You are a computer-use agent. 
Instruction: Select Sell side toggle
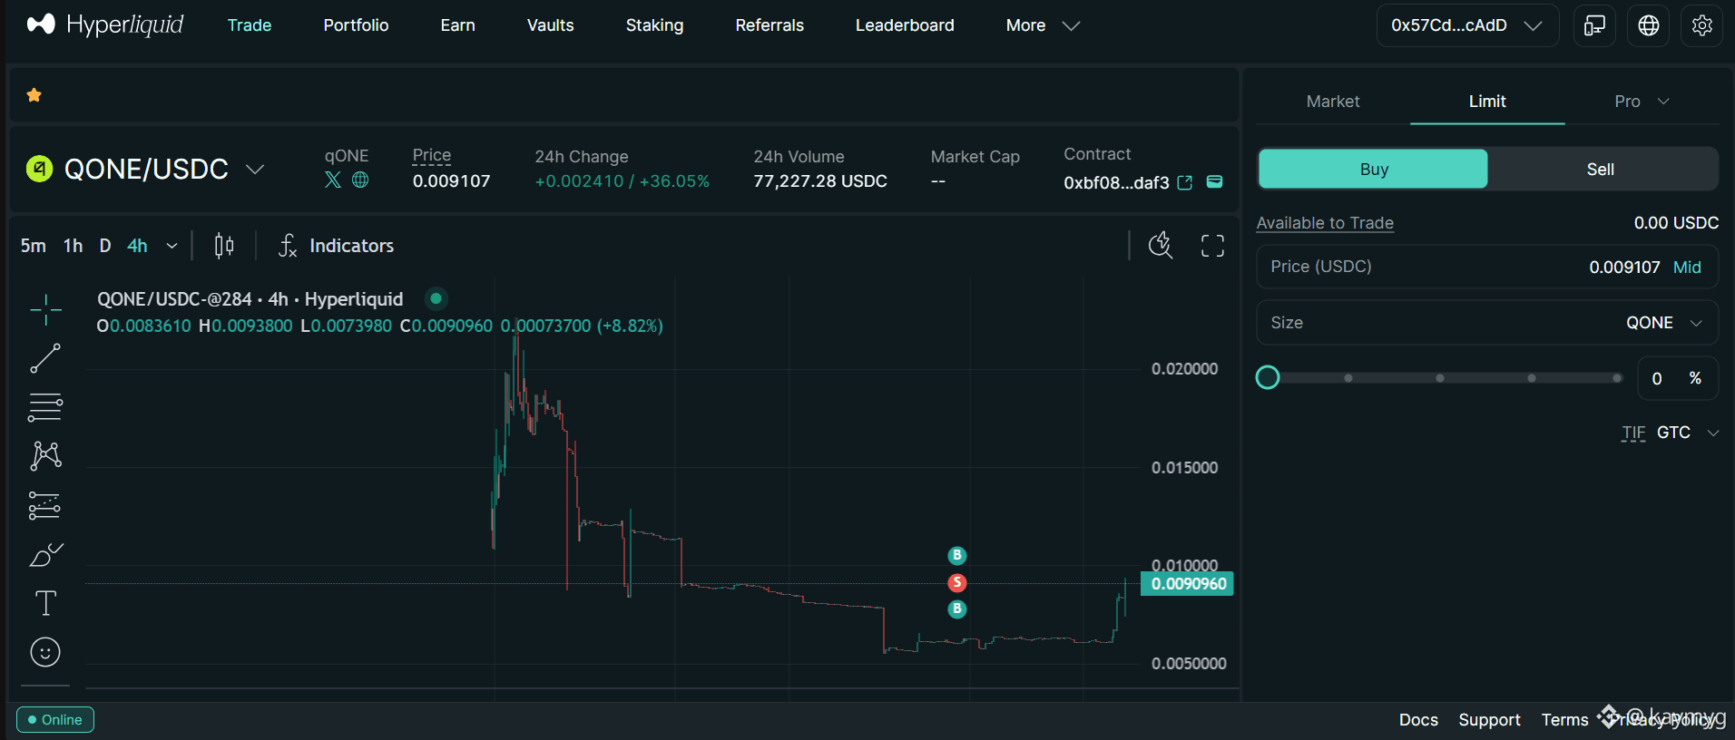(1601, 169)
